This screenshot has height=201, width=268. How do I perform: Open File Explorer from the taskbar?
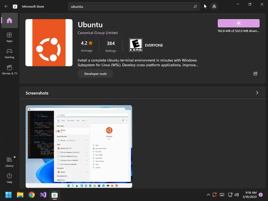pos(20,195)
